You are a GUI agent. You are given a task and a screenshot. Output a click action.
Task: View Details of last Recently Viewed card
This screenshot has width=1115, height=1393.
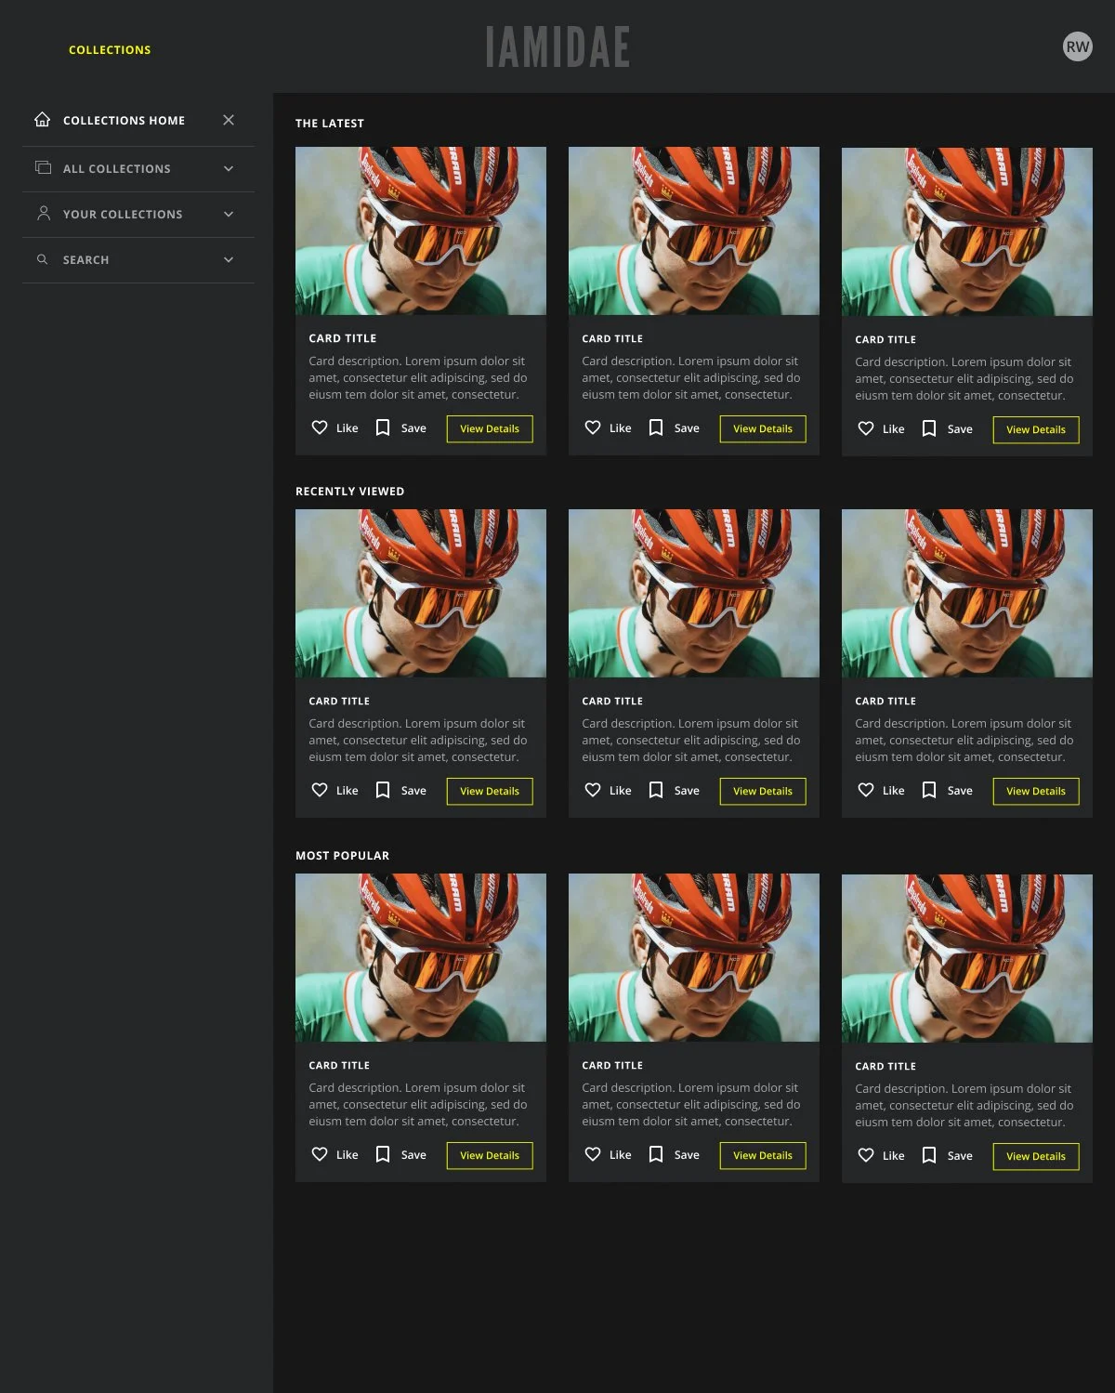(x=1036, y=791)
